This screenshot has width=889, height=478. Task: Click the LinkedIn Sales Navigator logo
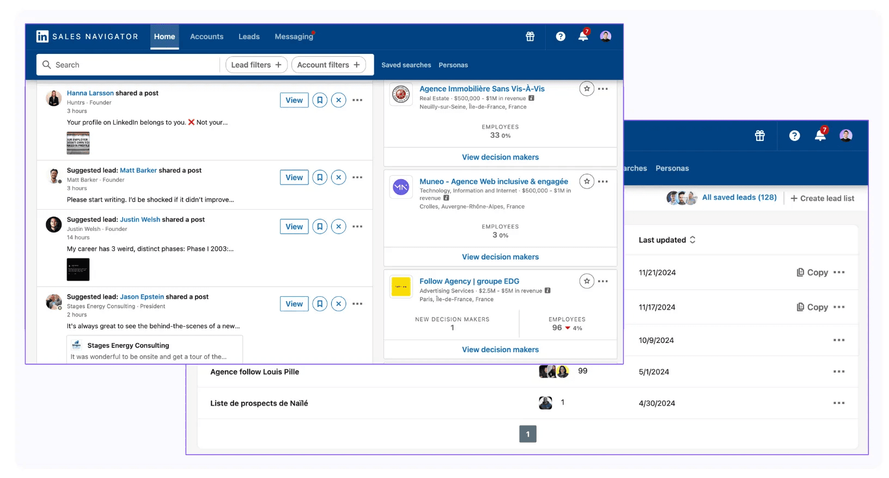tap(87, 36)
